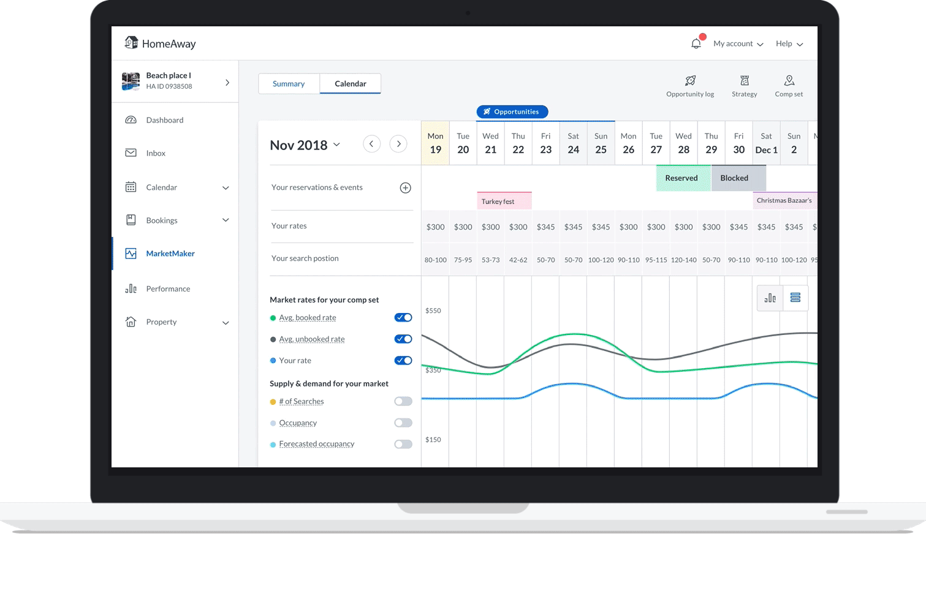The width and height of the screenshot is (926, 607).
Task: Click the Avg. unbooked rate link
Action: pyautogui.click(x=312, y=339)
